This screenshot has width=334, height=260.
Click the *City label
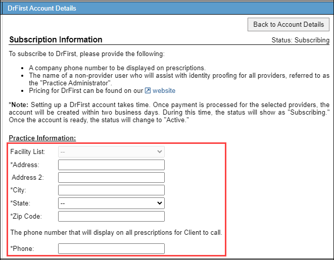pos(18,190)
